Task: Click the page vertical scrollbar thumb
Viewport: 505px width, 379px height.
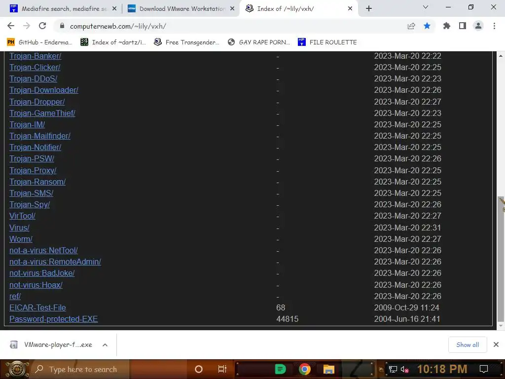Action: [x=501, y=259]
